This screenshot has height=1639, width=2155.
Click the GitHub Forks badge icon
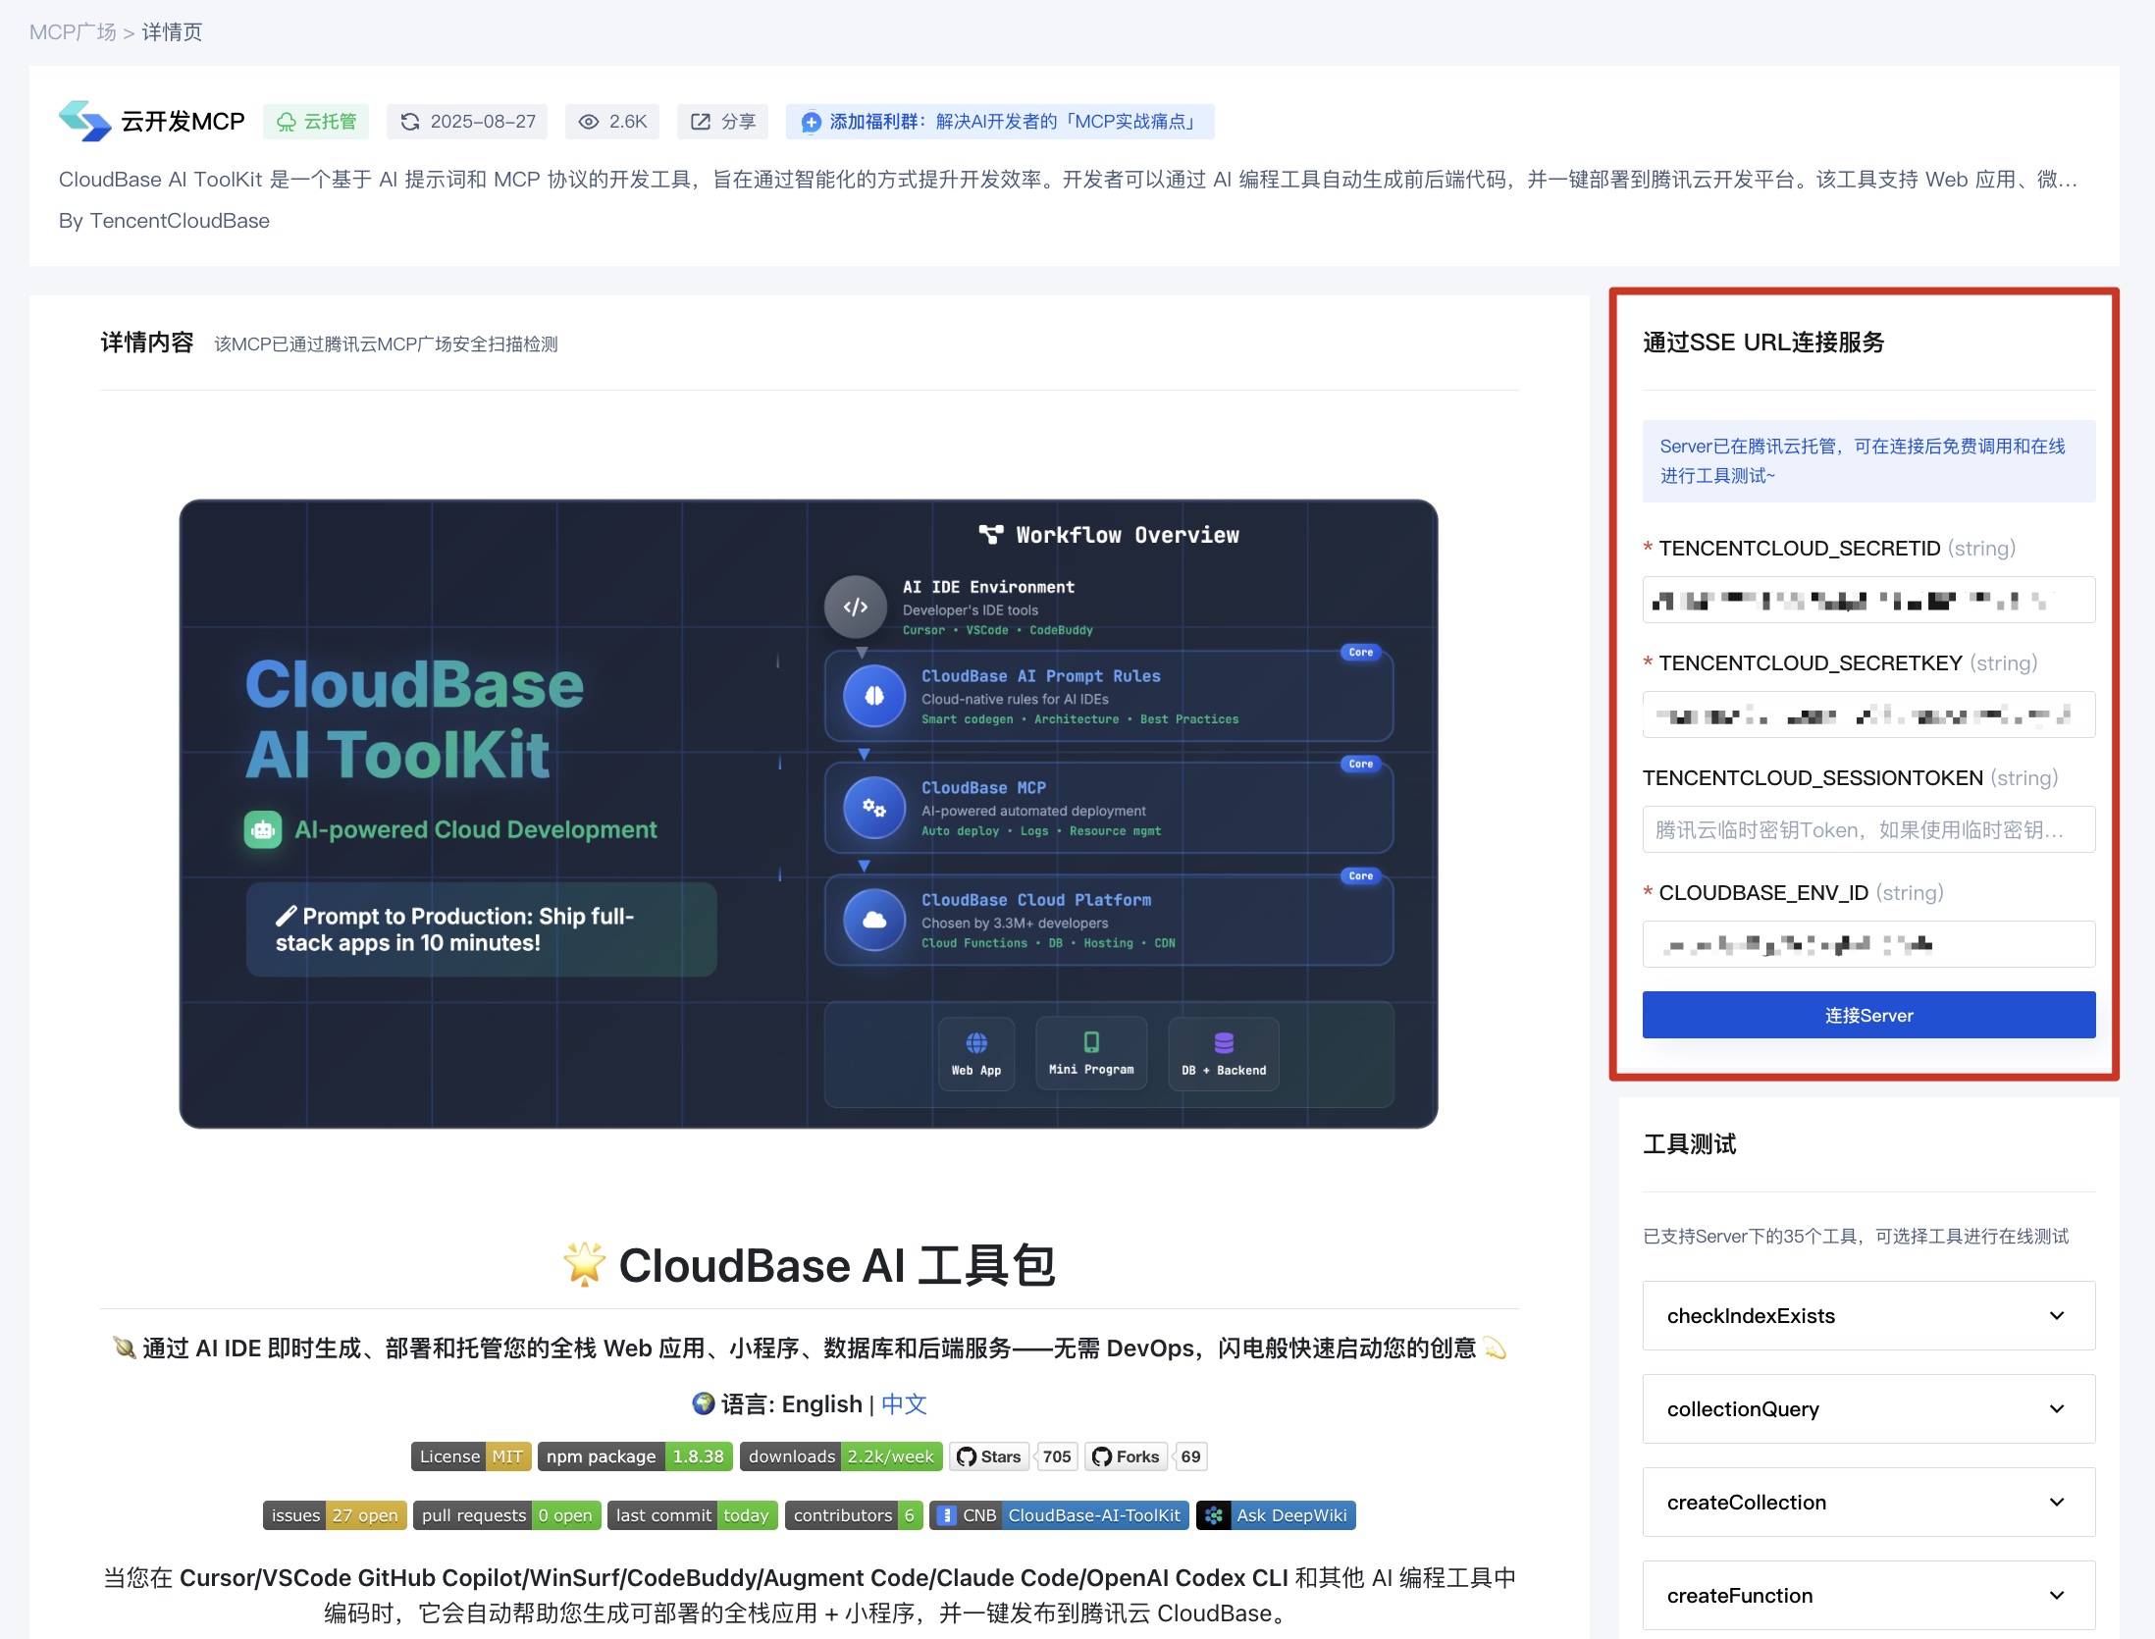1102,1456
